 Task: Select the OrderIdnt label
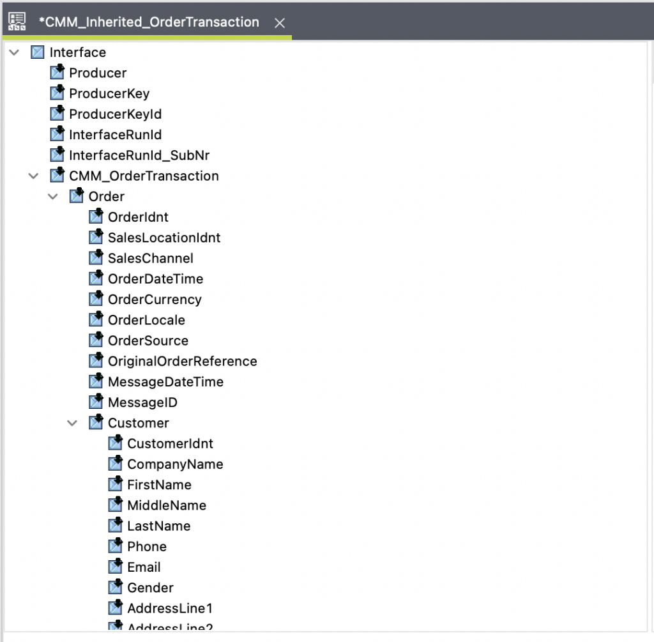[138, 217]
